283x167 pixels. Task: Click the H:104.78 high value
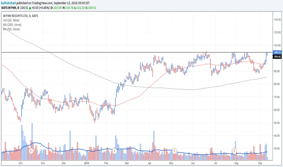point(68,8)
